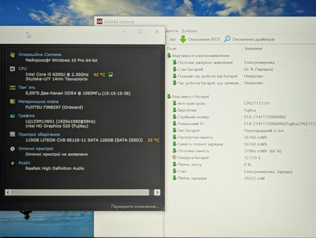Click the horizontal scrollbar thumb
Viewport: 316px width, 238px height.
80,192
